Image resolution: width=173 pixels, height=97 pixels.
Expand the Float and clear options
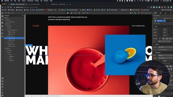[163, 50]
